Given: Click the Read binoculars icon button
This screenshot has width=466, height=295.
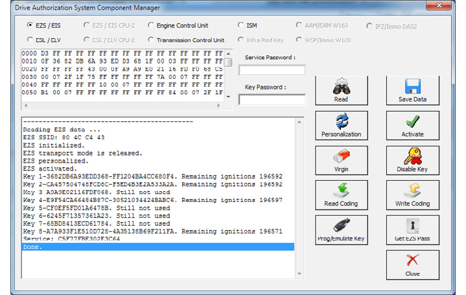Looking at the screenshot, I should tap(341, 90).
